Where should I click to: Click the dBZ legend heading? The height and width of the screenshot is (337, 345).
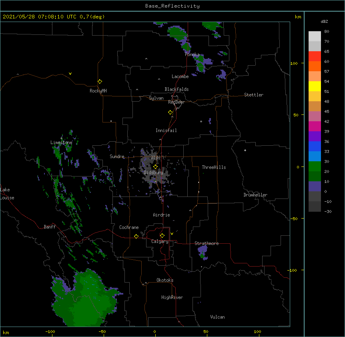tap(324, 21)
